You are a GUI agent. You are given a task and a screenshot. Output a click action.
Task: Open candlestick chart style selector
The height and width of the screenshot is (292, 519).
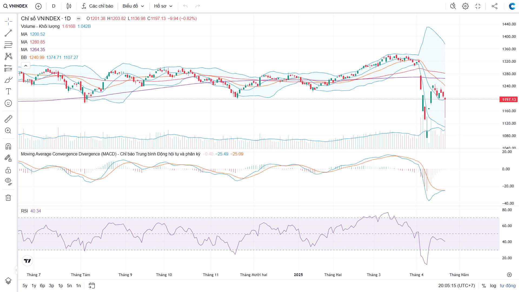(69, 6)
